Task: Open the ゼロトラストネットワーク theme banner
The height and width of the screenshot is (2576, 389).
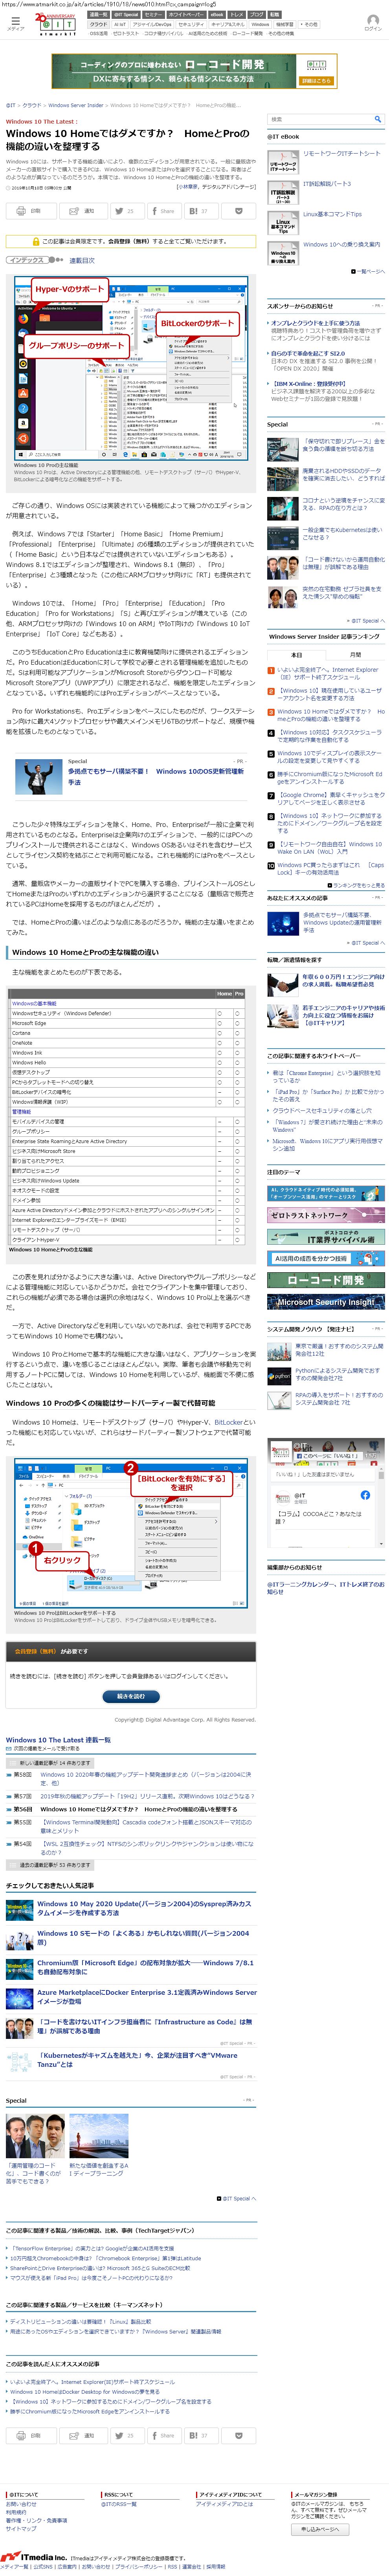Action: pos(325,1215)
